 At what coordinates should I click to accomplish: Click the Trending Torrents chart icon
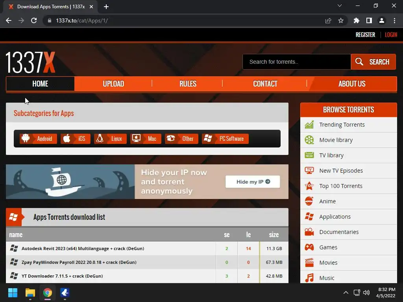point(309,125)
